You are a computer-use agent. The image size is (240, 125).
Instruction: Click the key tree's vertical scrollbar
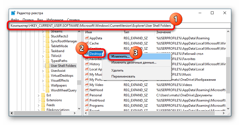pos(79,68)
